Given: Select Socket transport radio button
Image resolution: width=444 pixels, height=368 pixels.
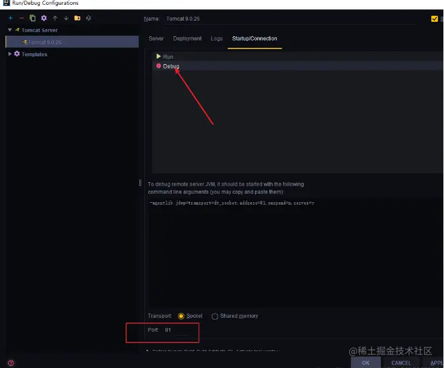Looking at the screenshot, I should [181, 316].
